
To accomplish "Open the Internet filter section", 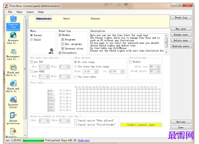I will (13, 102).
